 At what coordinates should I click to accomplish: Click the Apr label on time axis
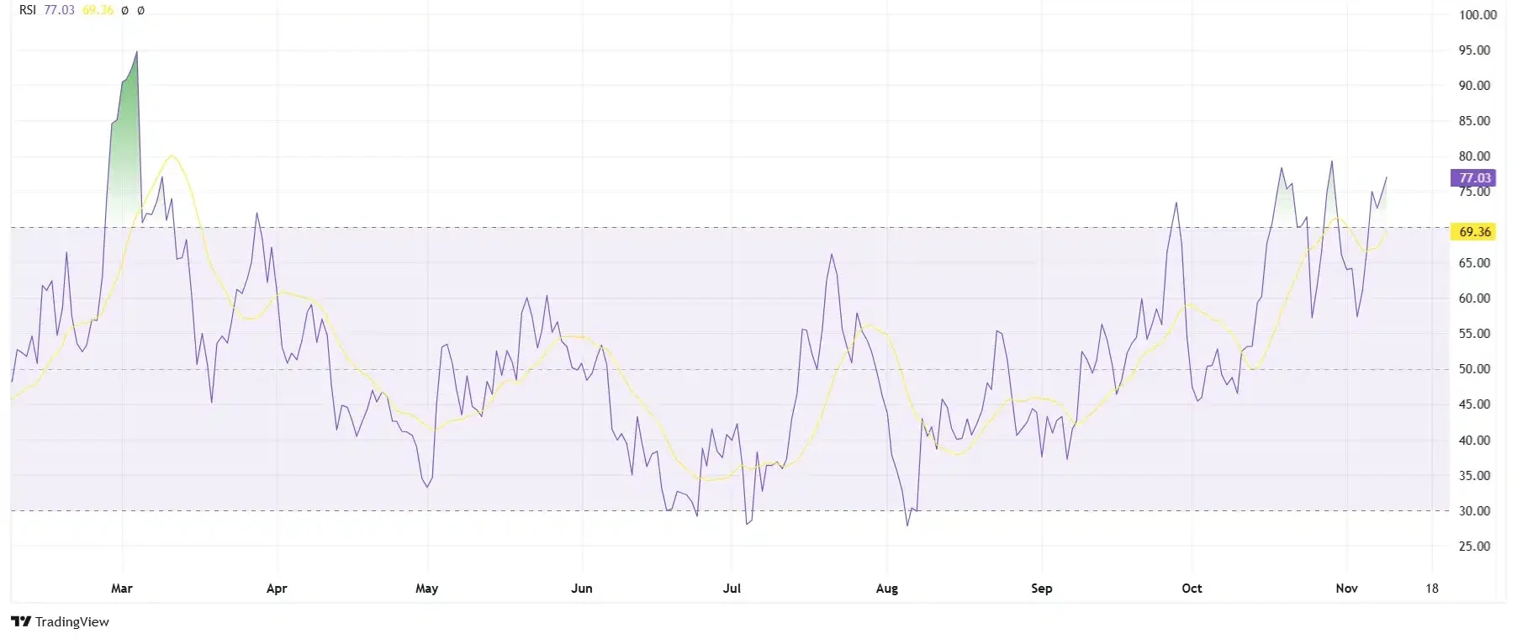pyautogui.click(x=277, y=588)
